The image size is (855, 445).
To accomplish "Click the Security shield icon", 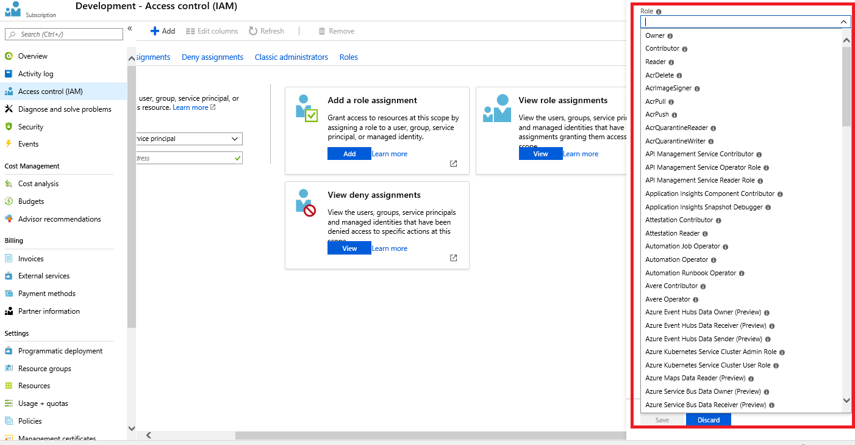I will pyautogui.click(x=9, y=127).
